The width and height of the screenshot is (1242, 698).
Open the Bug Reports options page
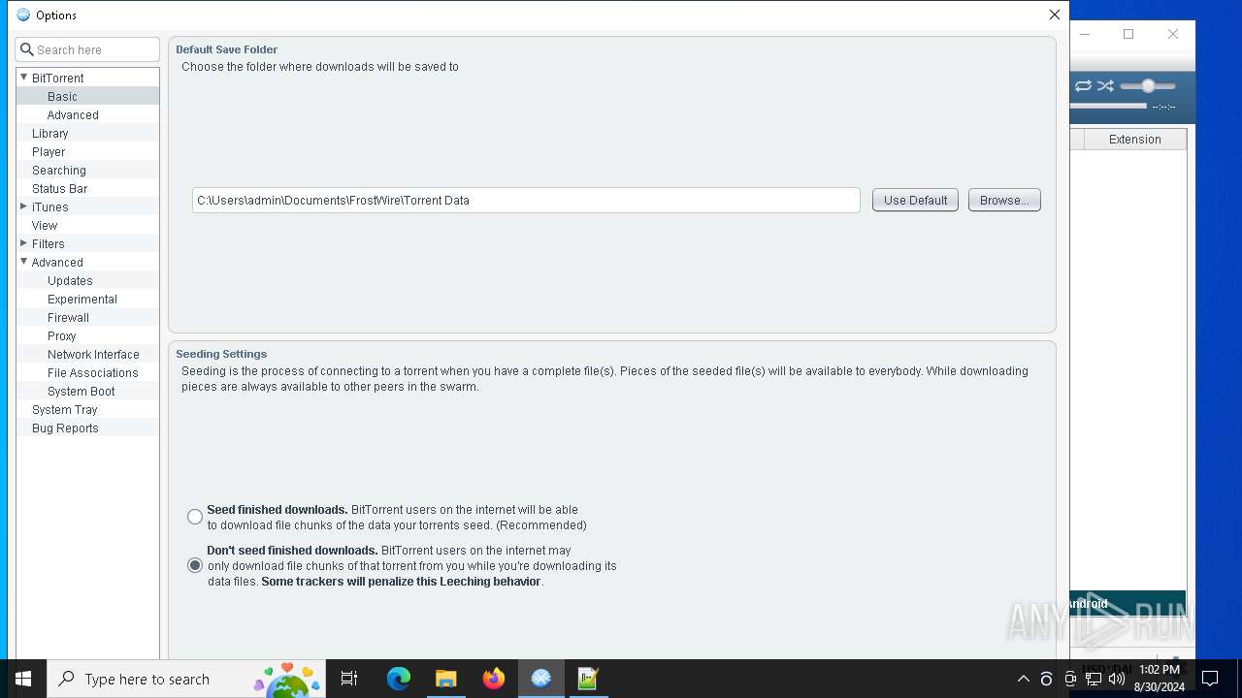point(65,428)
